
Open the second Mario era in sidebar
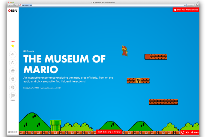pyautogui.click(x=13, y=63)
